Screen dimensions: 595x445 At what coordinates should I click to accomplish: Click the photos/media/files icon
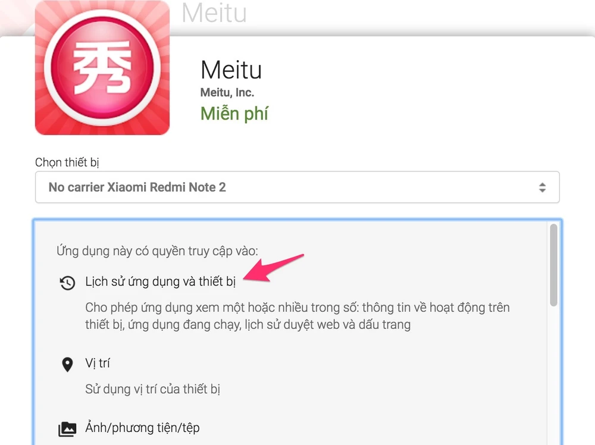(67, 429)
